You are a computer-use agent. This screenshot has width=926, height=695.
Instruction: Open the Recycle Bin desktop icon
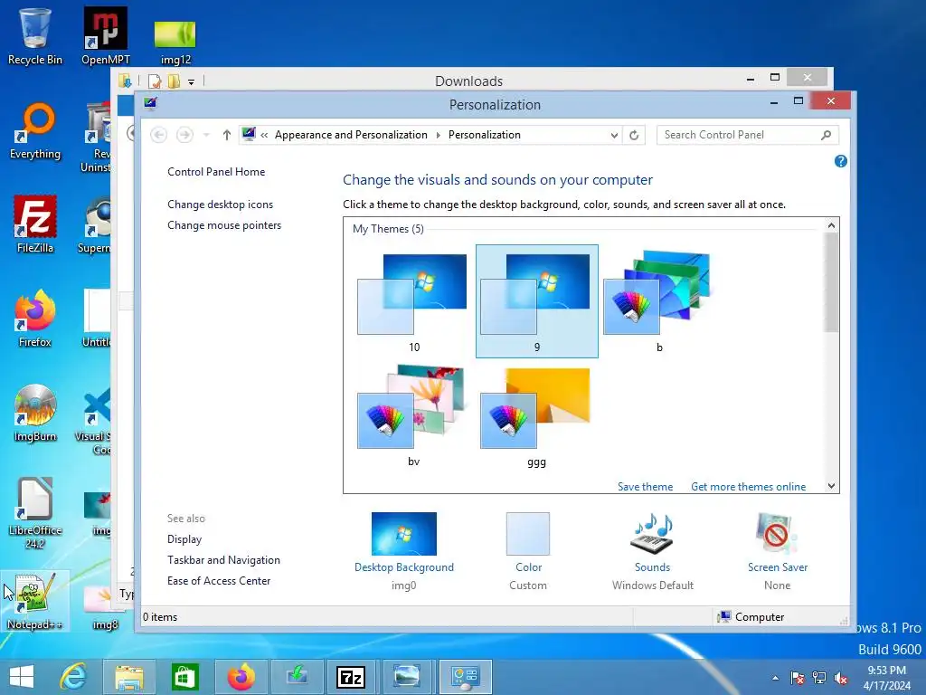pyautogui.click(x=35, y=35)
